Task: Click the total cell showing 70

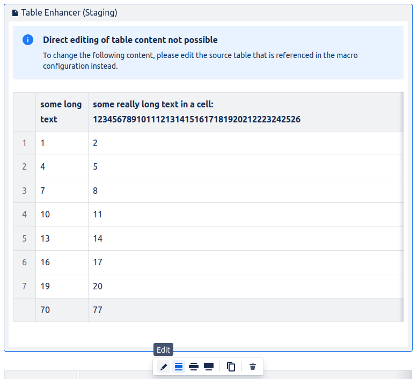Action: 45,310
